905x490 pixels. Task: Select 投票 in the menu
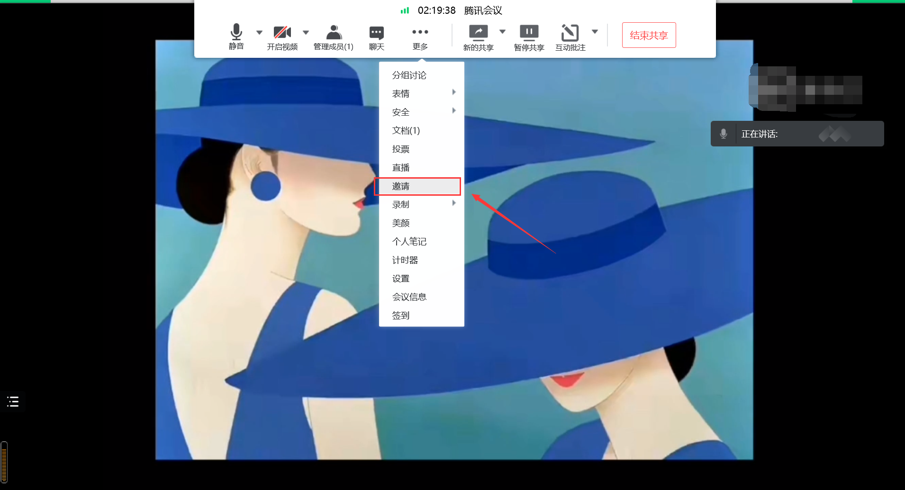[421, 149]
